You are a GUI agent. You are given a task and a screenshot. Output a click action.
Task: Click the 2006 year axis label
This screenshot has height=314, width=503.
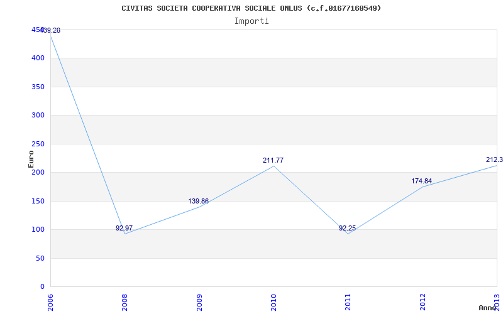coord(50,302)
